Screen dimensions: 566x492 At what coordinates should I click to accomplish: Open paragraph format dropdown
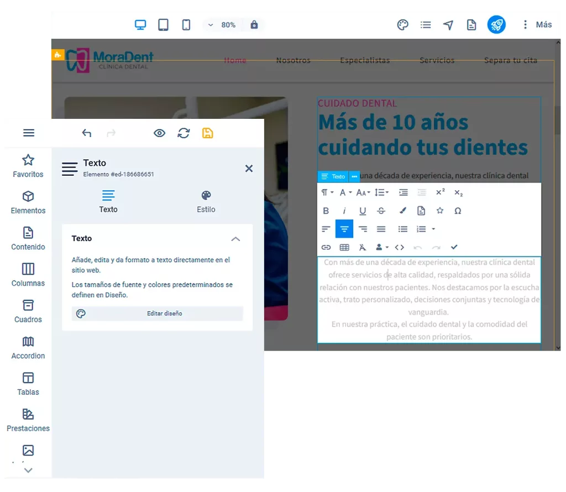[x=327, y=192]
